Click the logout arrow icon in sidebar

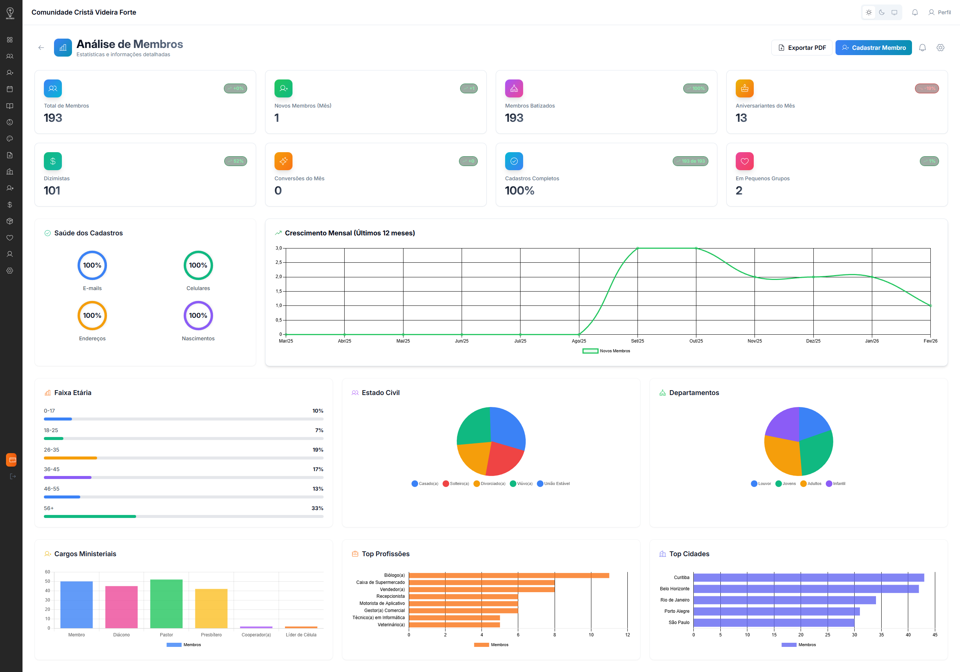click(12, 476)
